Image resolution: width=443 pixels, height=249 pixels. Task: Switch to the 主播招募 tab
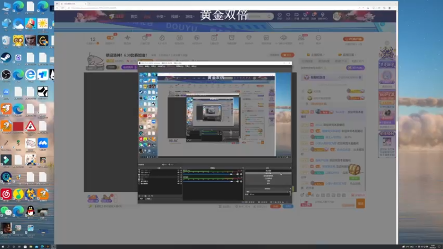click(x=316, y=54)
